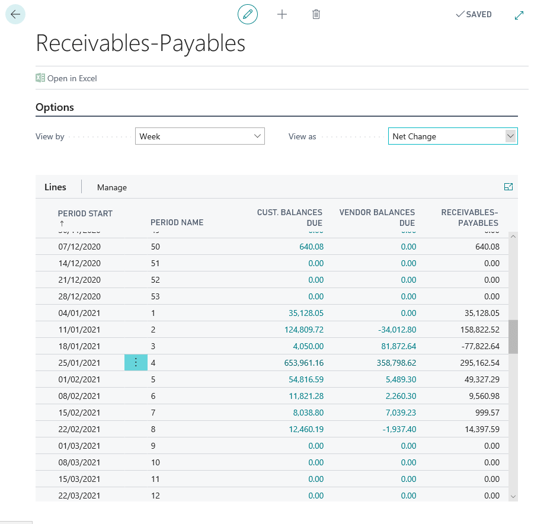Select period start 04/01/2021 cell
This screenshot has width=547, height=524.
click(x=79, y=313)
